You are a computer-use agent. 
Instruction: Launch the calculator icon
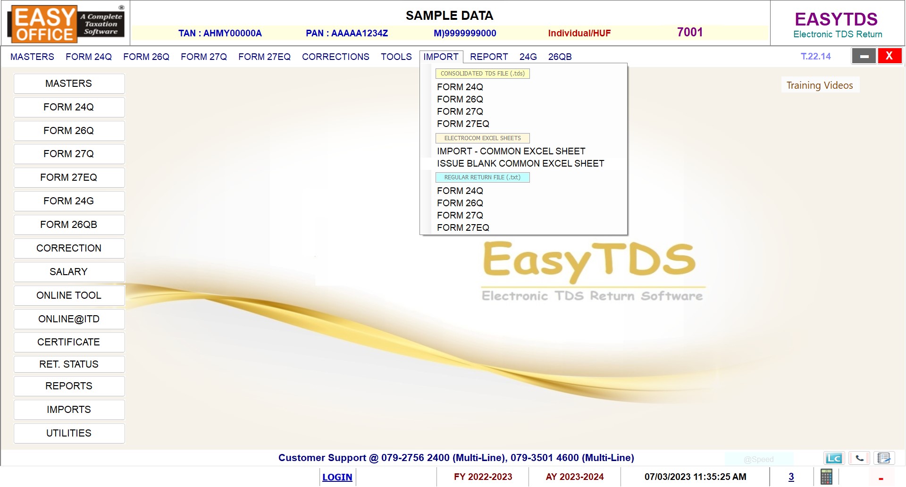[826, 477]
